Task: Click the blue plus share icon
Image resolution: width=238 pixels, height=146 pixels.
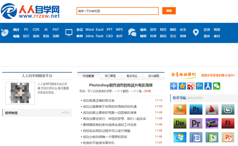Action: 174,86
